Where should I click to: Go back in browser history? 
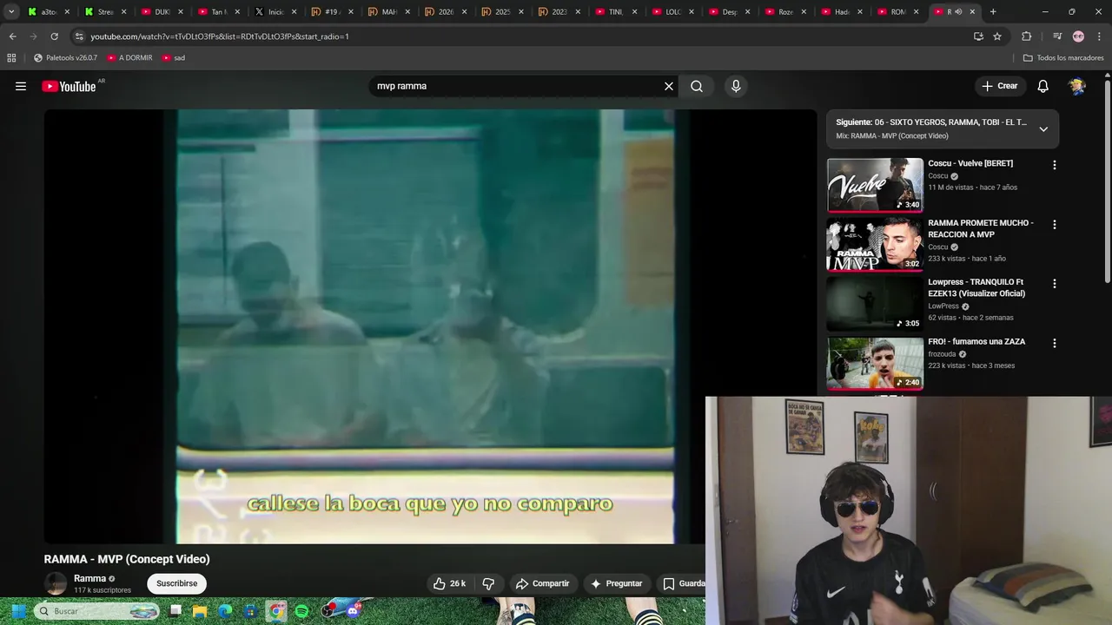click(x=12, y=36)
